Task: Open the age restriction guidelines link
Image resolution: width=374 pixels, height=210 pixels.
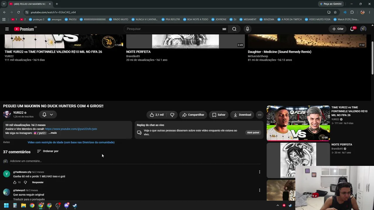Action: click(71, 142)
